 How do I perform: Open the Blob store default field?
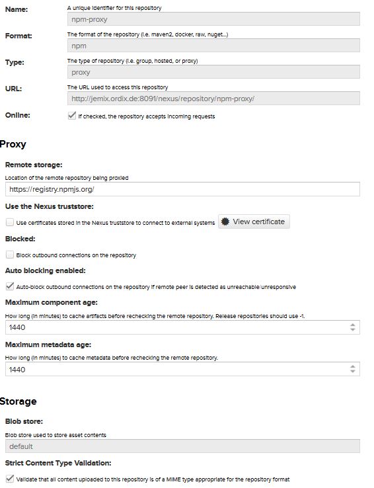[x=182, y=446]
